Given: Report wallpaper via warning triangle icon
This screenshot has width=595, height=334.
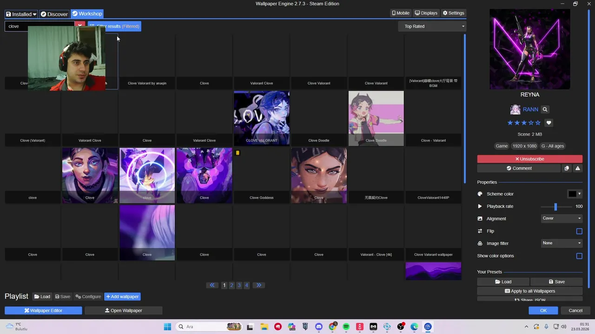Looking at the screenshot, I should pyautogui.click(x=578, y=168).
